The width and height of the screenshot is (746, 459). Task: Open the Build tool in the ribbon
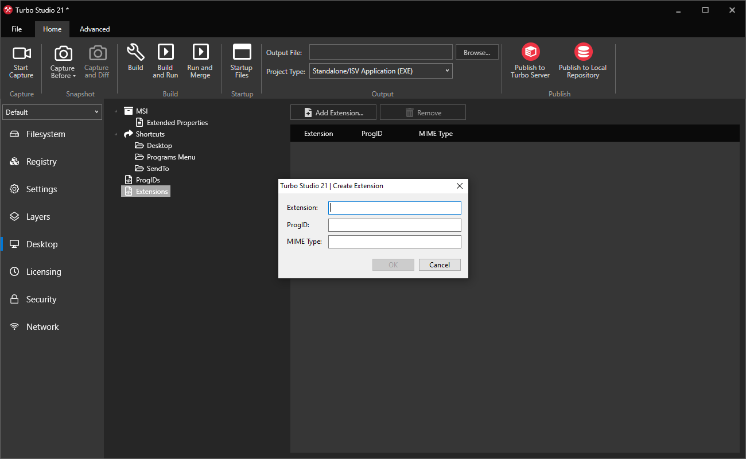pyautogui.click(x=135, y=60)
